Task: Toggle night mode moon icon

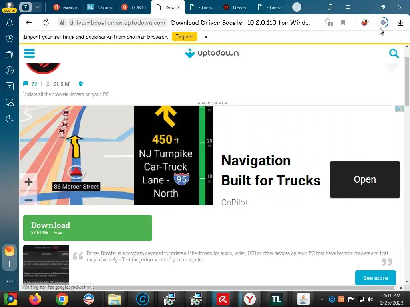Action: 10,119
